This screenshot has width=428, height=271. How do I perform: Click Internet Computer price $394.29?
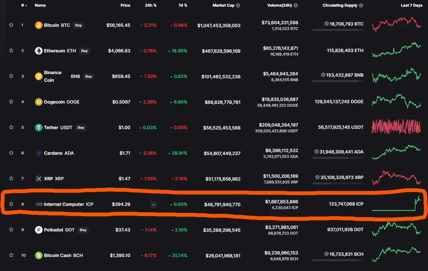coord(121,204)
